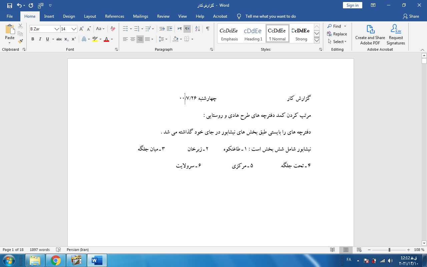The height and width of the screenshot is (267, 427).
Task: Click the Format Painter brush icon
Action: click(20, 41)
